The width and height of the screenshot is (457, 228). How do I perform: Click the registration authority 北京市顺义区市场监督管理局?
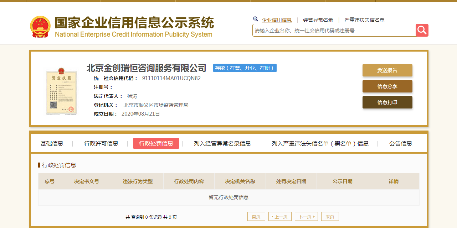coord(156,105)
